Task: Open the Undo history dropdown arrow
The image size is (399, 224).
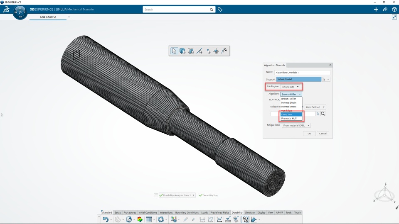Action: click(111, 220)
